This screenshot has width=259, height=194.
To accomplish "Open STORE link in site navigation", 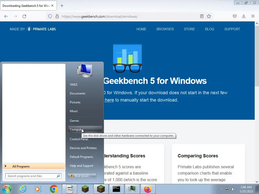I will (x=189, y=29).
